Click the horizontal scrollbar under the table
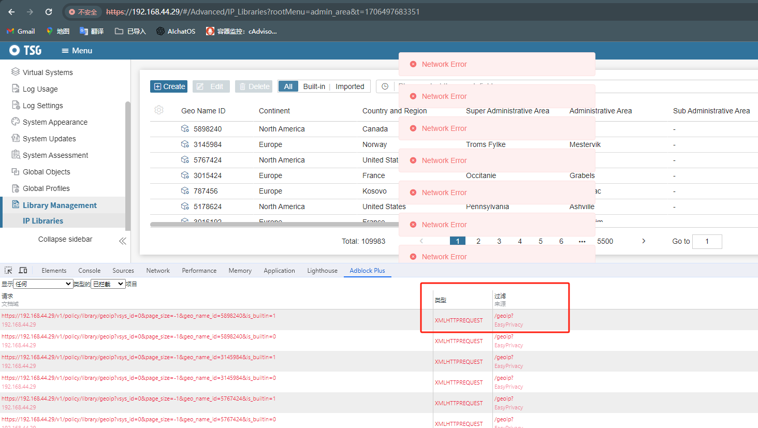 pyautogui.click(x=274, y=224)
